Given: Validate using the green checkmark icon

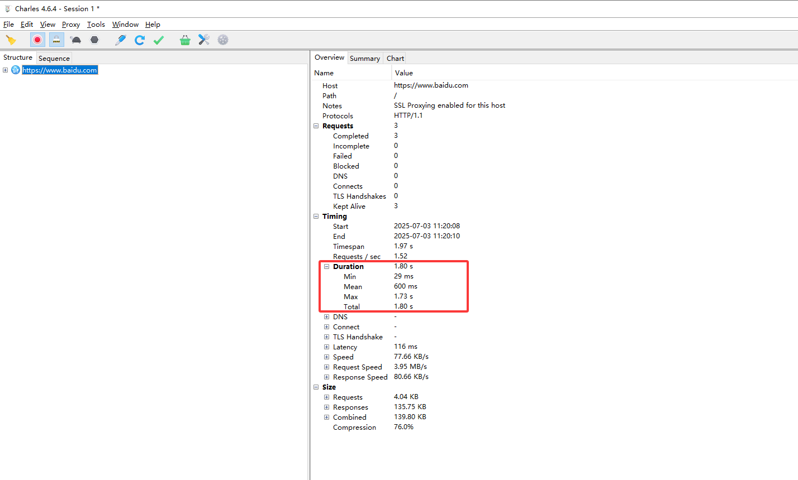Looking at the screenshot, I should 159,40.
